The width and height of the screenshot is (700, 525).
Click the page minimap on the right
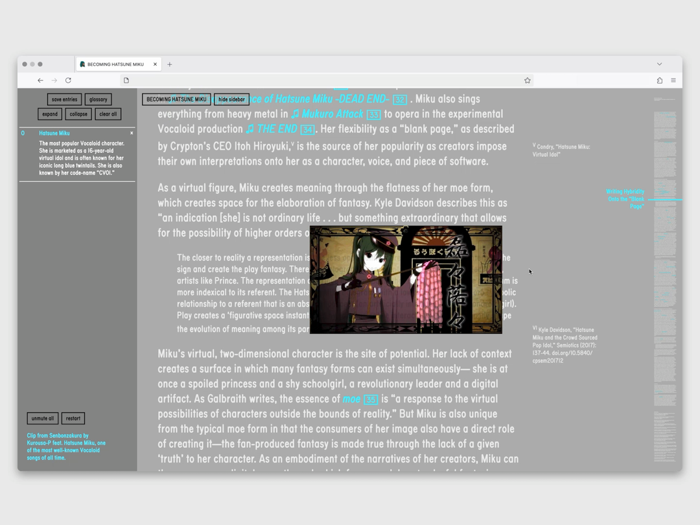coord(665,279)
